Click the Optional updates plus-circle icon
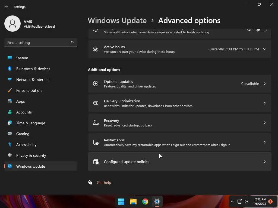 tap(96, 83)
